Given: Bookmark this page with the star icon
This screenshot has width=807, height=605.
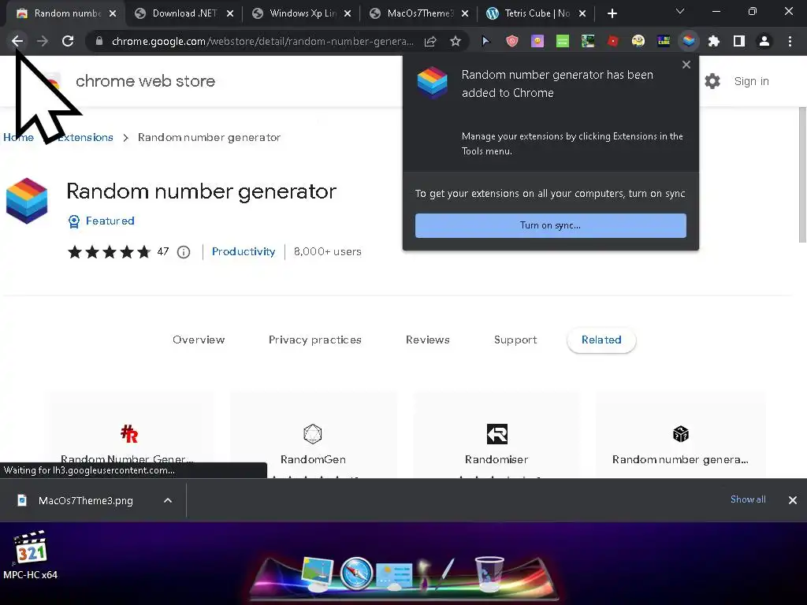Looking at the screenshot, I should [456, 41].
